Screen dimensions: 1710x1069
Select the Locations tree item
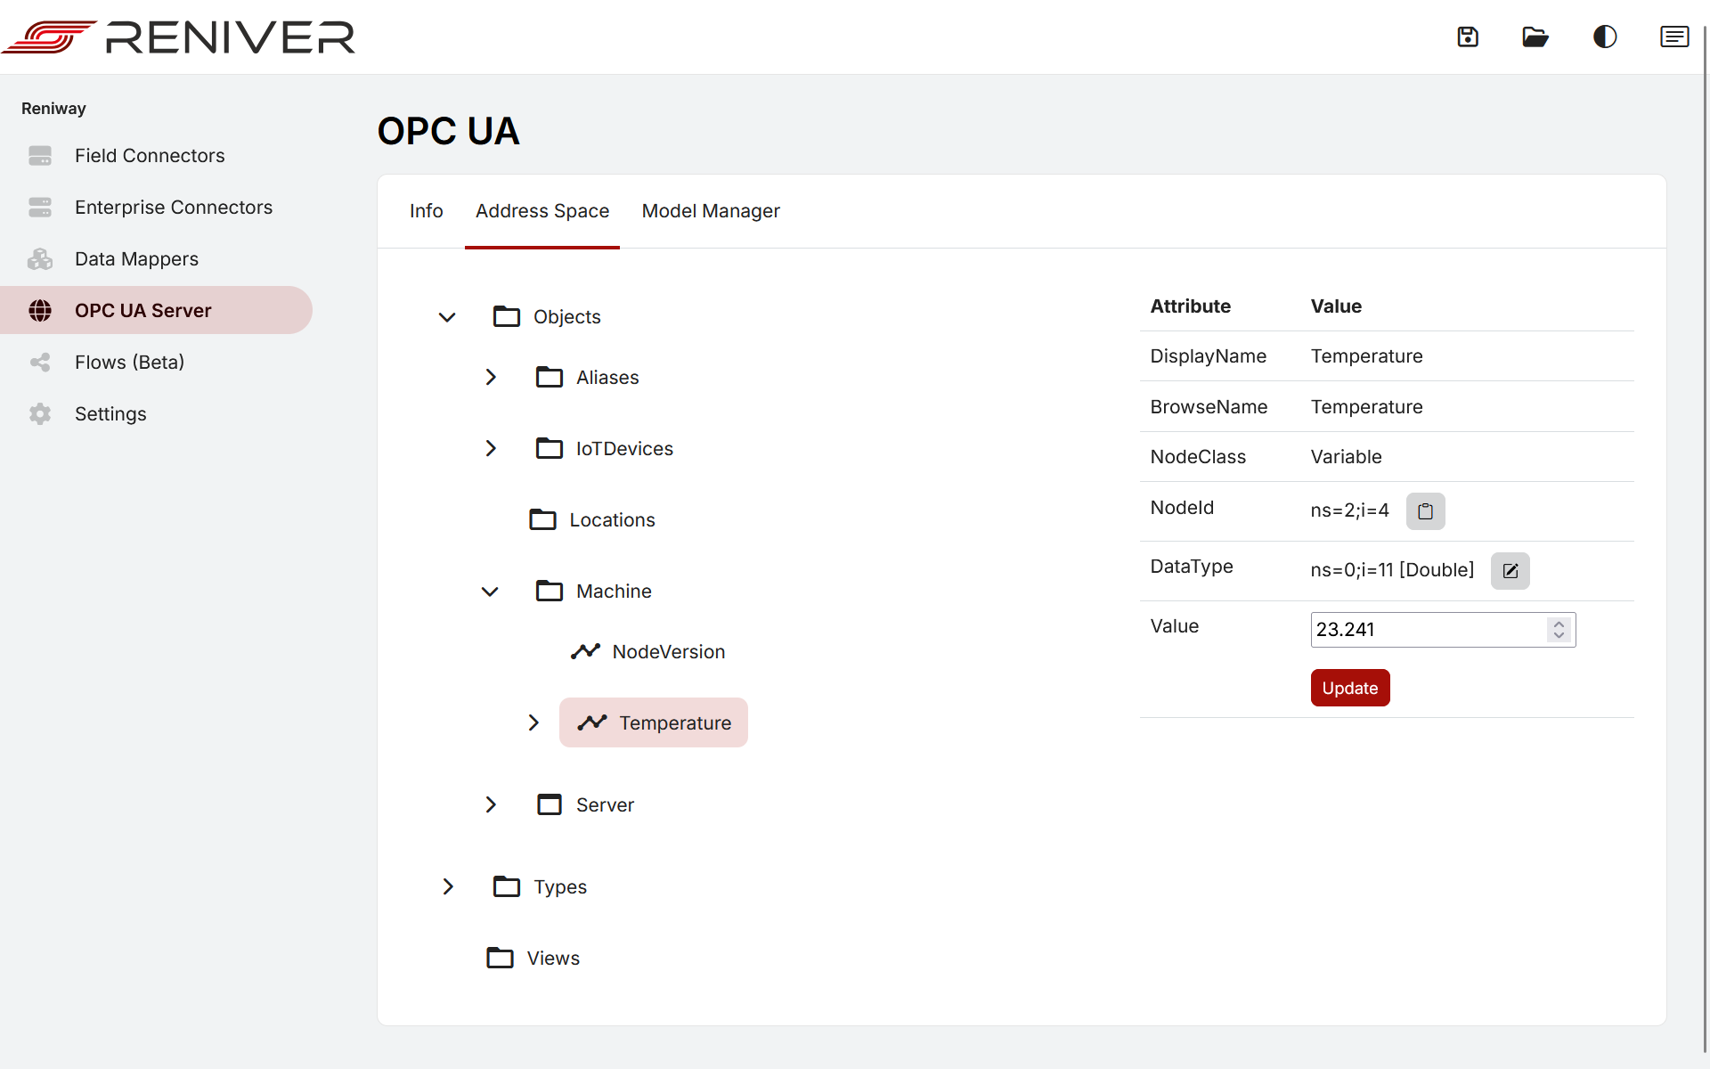592,520
